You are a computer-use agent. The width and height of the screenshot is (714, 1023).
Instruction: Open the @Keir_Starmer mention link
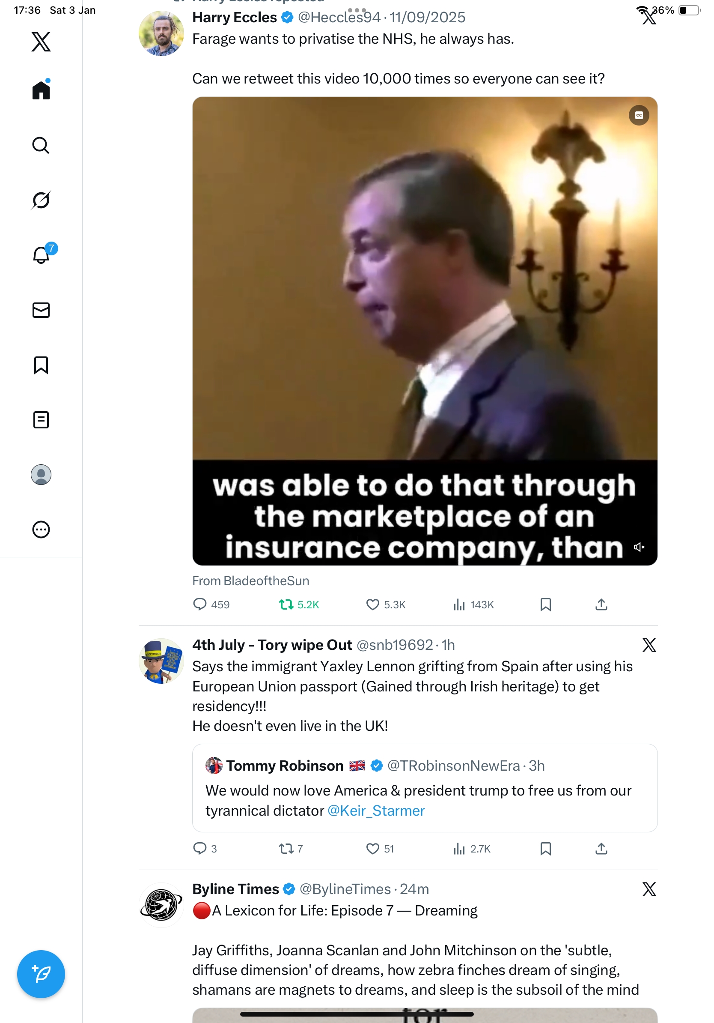tap(376, 811)
